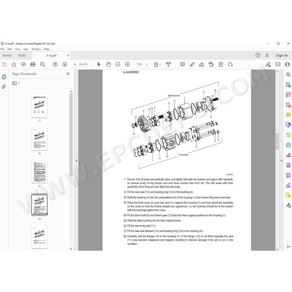
Task: Zoom out with the minus button
Action: (x=118, y=64)
